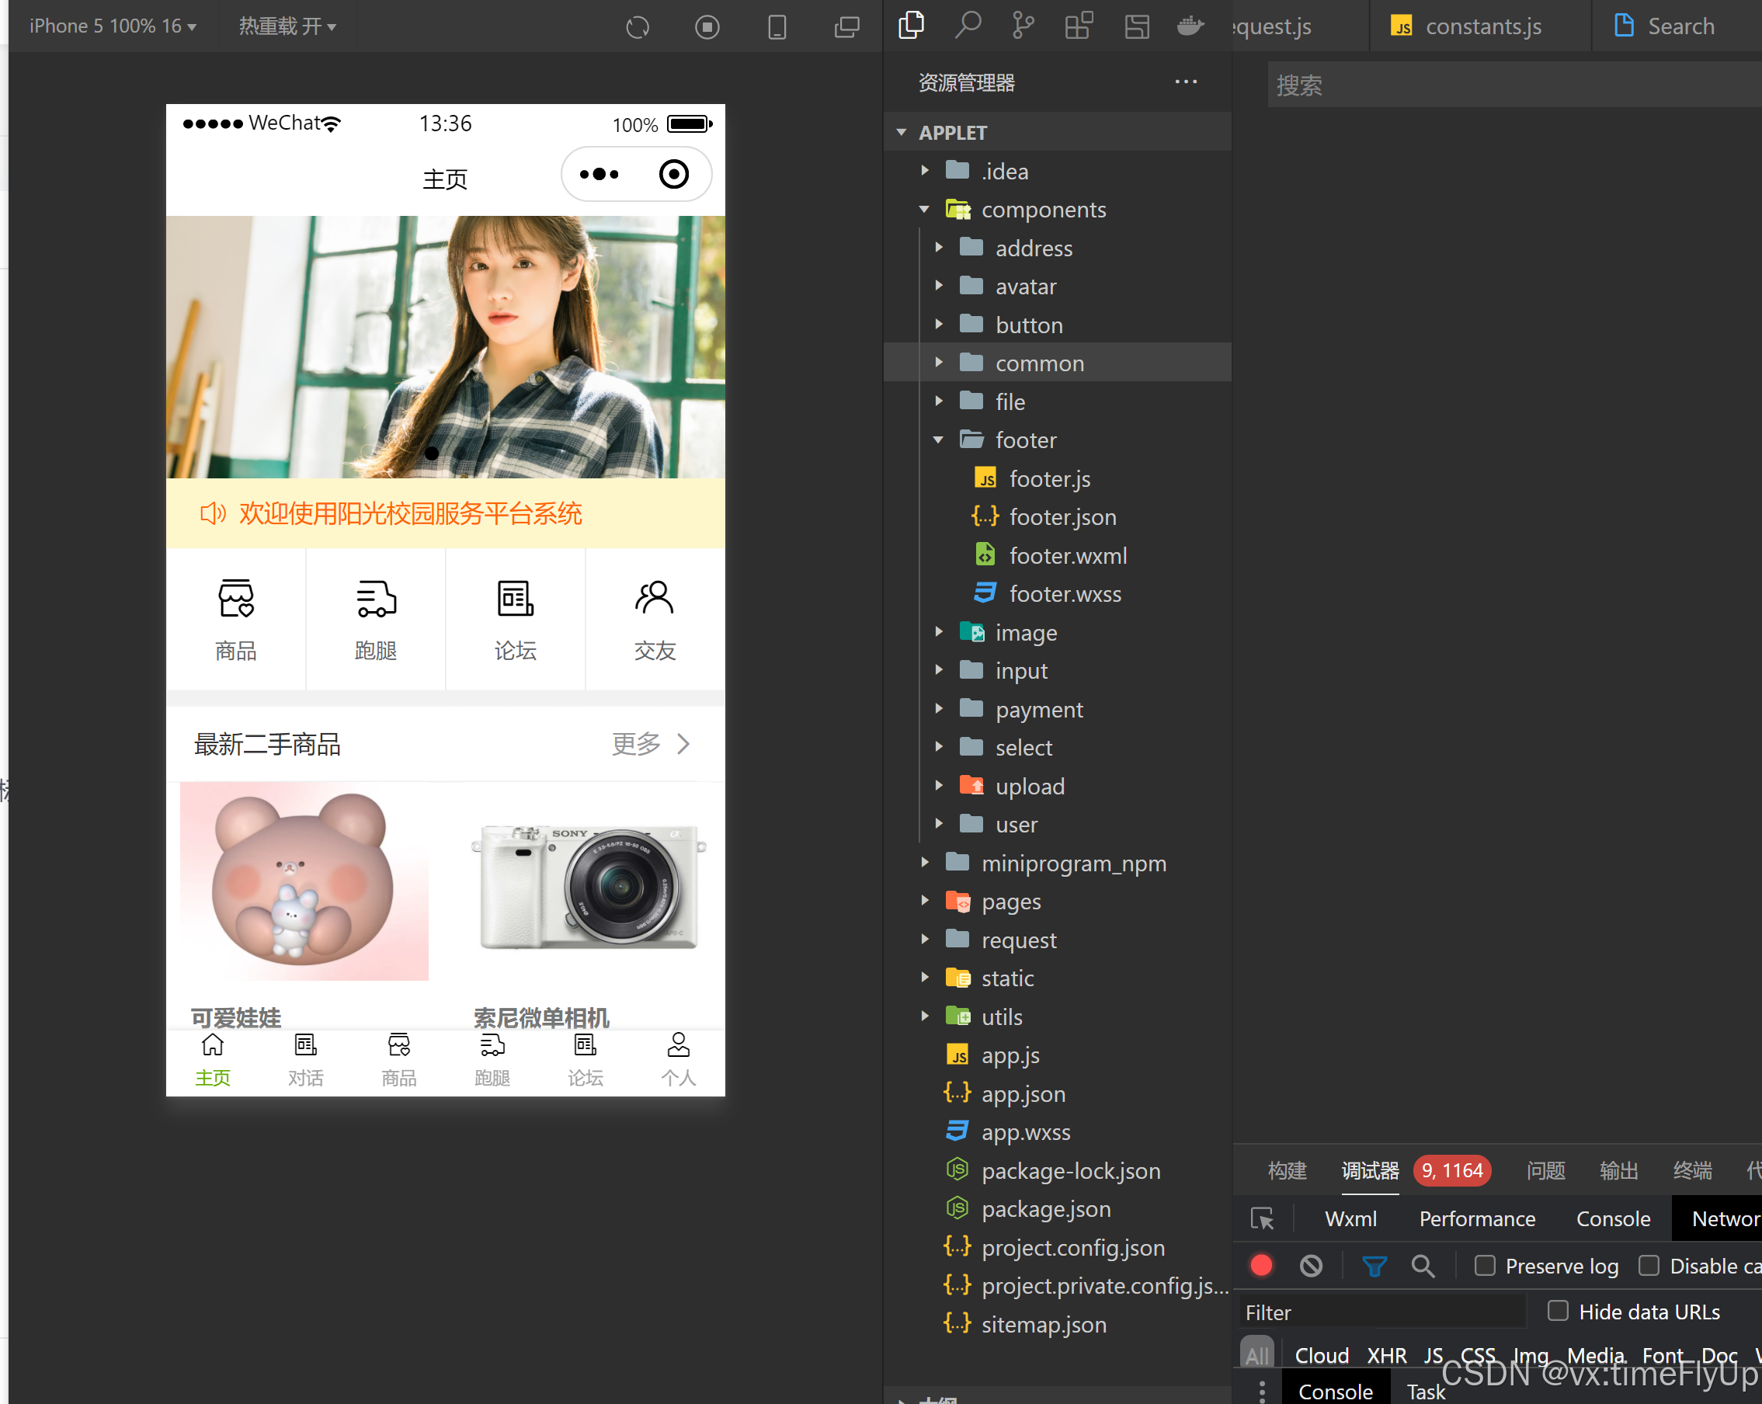The height and width of the screenshot is (1404, 1762).
Task: Open the search magnifier in activity bar
Action: tap(968, 26)
